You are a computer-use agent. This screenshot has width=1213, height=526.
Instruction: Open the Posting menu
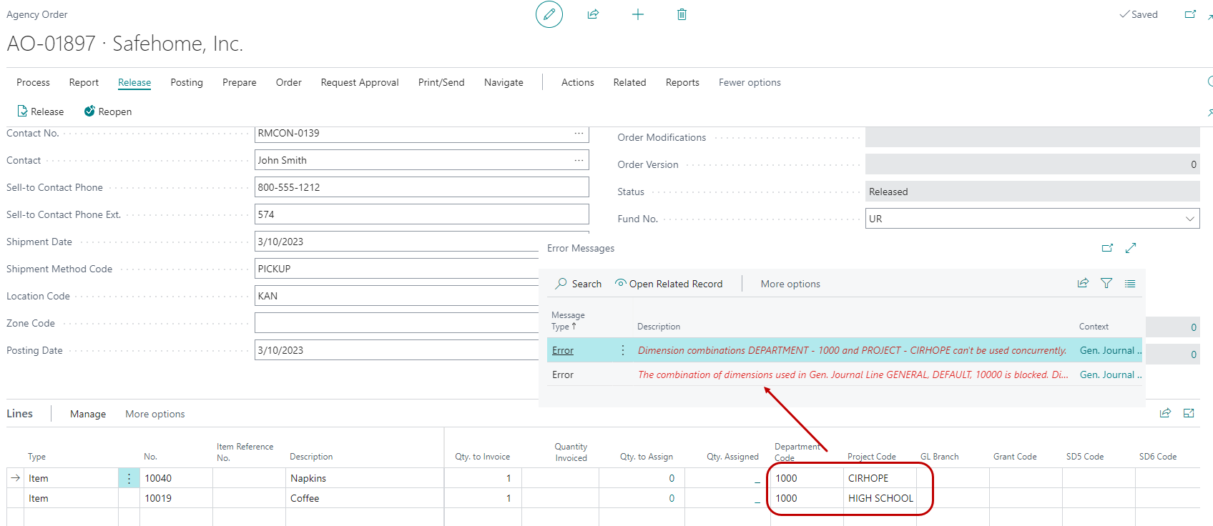[x=187, y=82]
